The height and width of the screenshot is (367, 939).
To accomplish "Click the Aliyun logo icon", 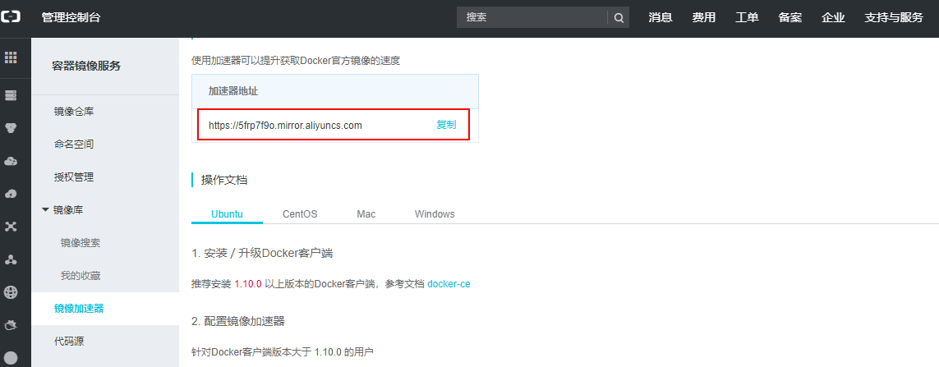I will tap(11, 18).
